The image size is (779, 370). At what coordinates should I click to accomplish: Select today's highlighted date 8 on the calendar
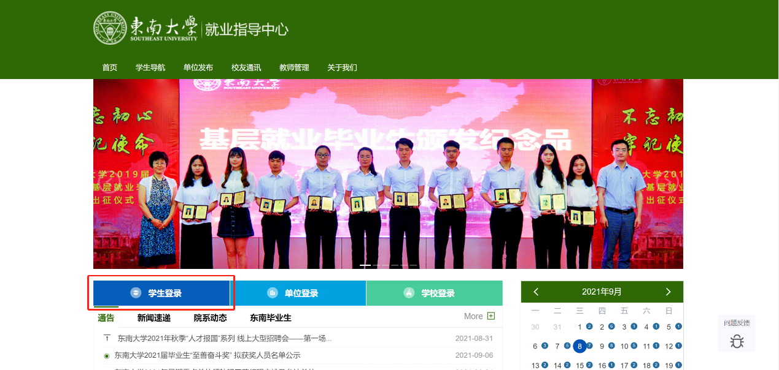click(x=579, y=345)
